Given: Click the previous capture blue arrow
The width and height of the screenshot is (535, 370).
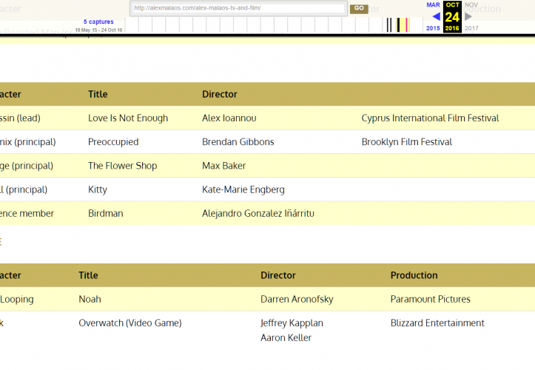Looking at the screenshot, I should 436,16.
